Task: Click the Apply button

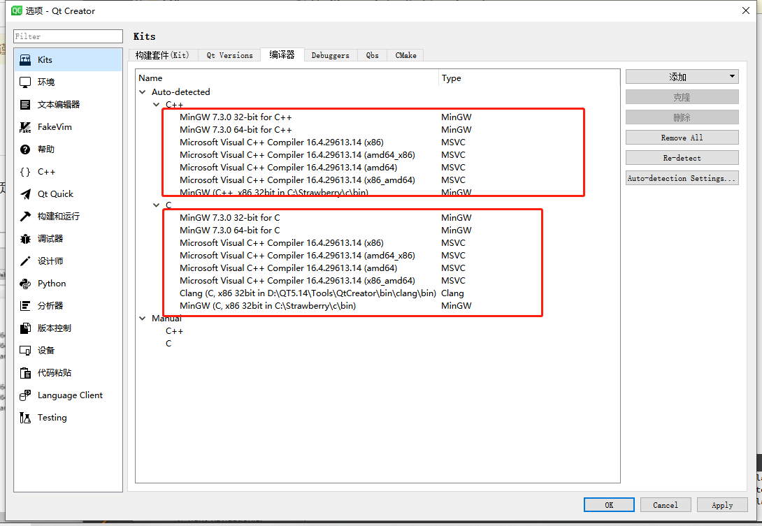Action: point(722,505)
